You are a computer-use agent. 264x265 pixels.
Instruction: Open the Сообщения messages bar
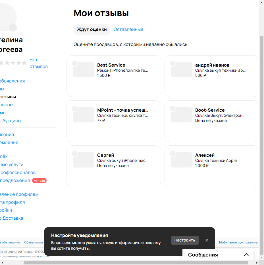click(218, 255)
